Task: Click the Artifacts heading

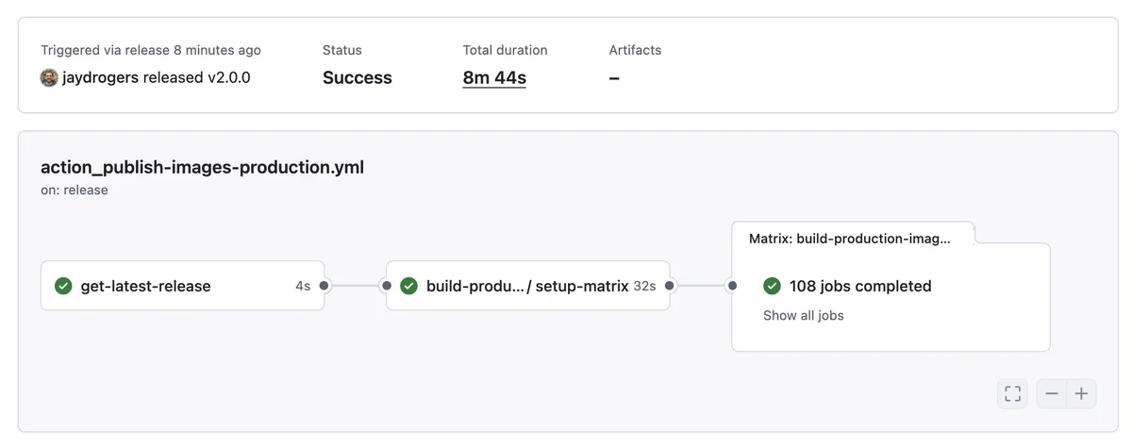Action: tap(635, 50)
